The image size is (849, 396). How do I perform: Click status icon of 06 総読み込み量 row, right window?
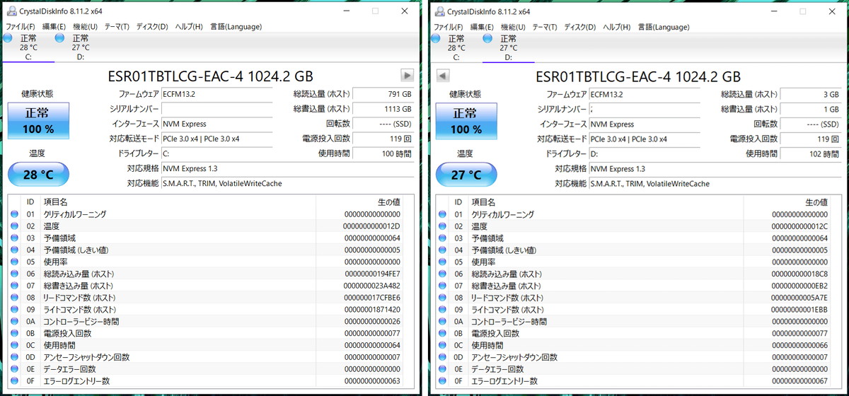click(x=442, y=274)
